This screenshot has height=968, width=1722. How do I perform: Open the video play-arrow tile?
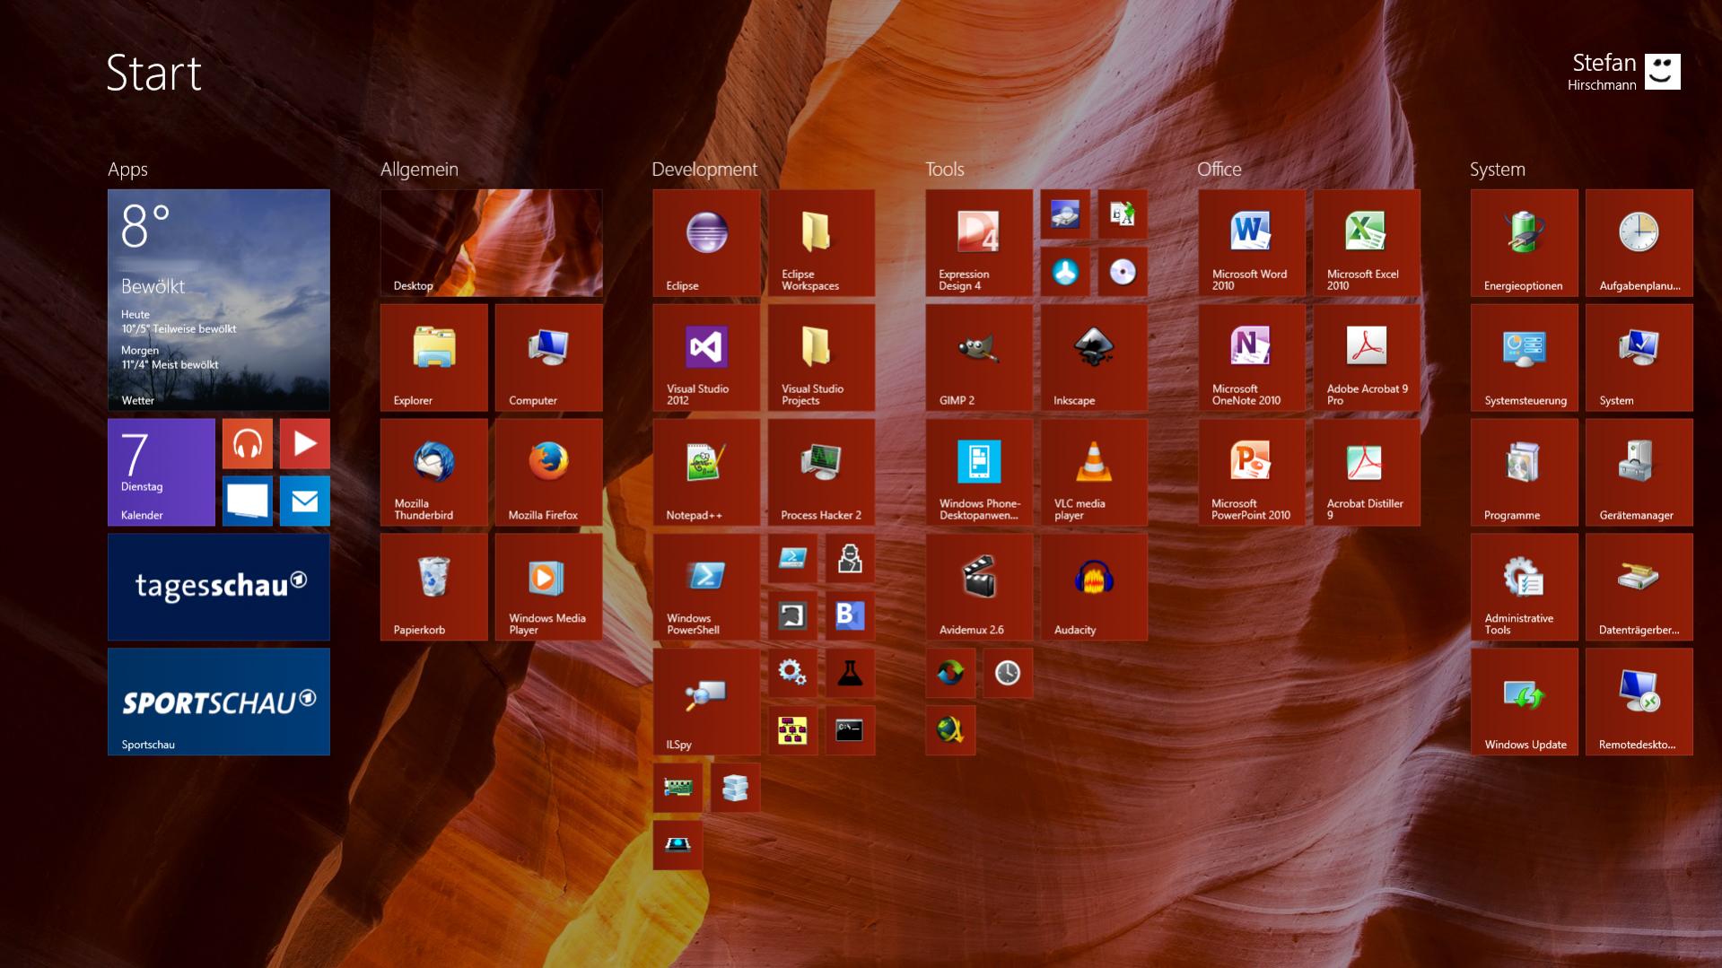[x=304, y=443]
